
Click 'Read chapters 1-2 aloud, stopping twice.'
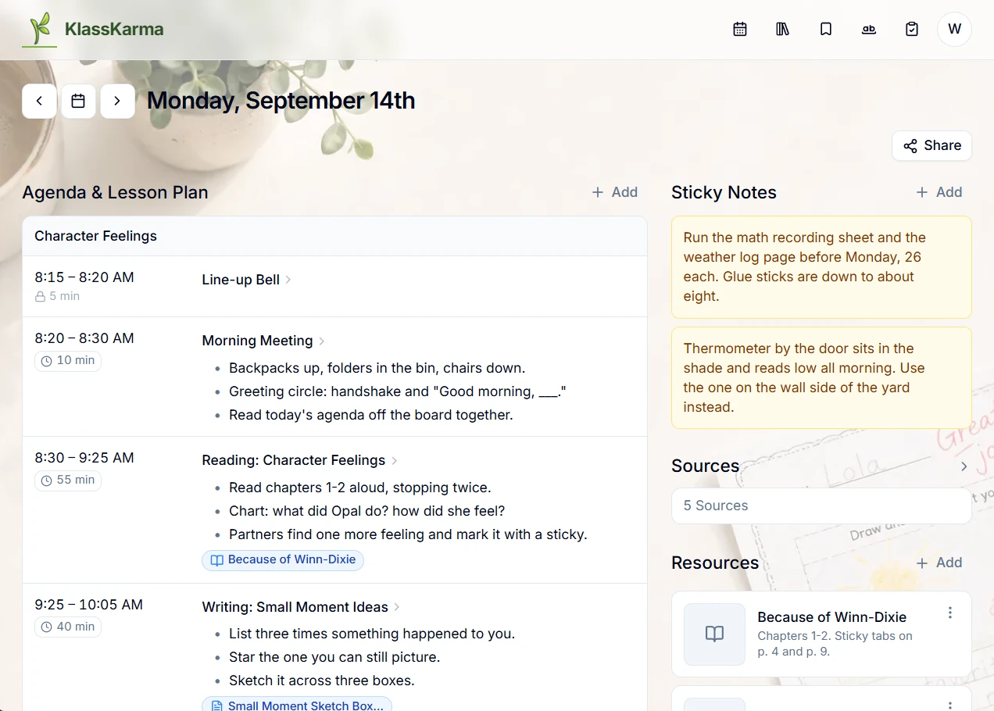[x=360, y=488]
